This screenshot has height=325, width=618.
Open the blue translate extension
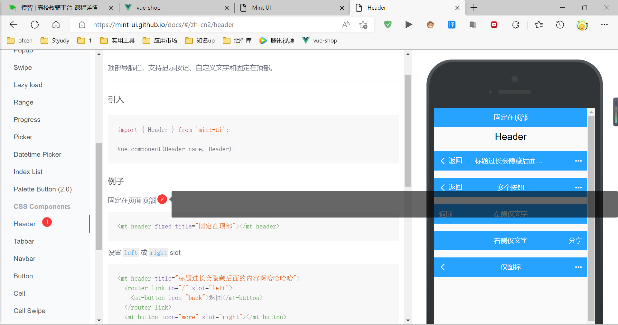pyautogui.click(x=452, y=24)
